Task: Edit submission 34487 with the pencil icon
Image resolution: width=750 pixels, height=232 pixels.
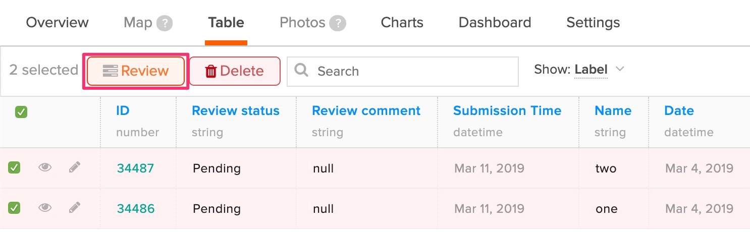Action: [x=75, y=167]
